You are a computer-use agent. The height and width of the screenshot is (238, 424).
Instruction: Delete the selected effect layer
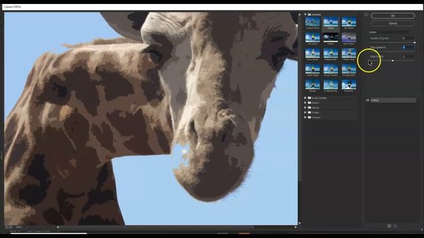point(395,226)
